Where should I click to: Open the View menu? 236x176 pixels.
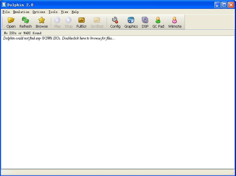click(64, 12)
